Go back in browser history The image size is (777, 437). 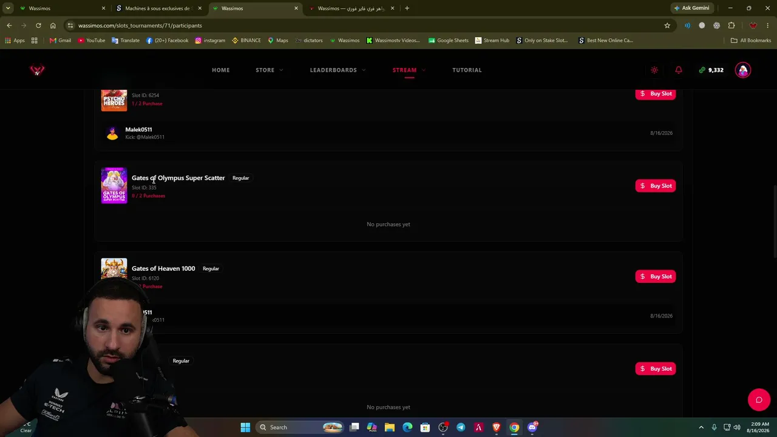pyautogui.click(x=9, y=25)
